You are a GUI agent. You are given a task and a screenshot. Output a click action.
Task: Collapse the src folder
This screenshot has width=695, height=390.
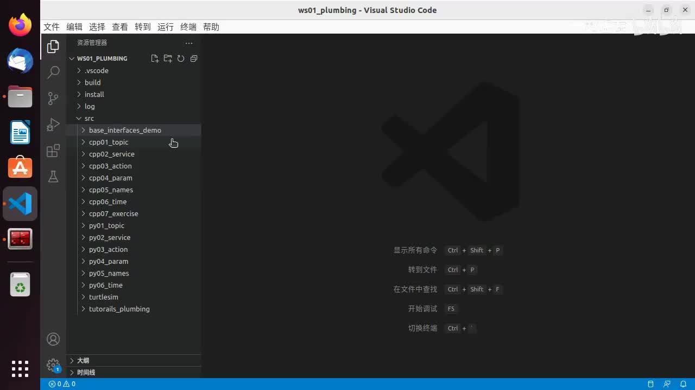click(134, 118)
